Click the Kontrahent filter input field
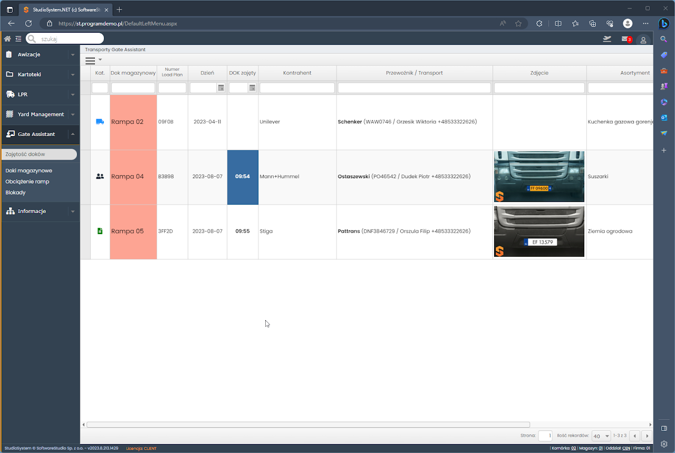 (297, 88)
